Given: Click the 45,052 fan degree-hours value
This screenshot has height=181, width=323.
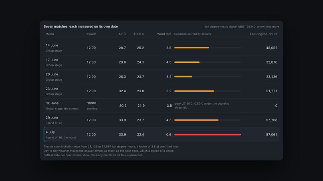Looking at the screenshot, I should pyautogui.click(x=271, y=48).
